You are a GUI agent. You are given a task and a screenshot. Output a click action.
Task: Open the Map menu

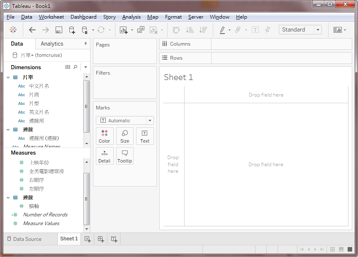click(x=153, y=17)
